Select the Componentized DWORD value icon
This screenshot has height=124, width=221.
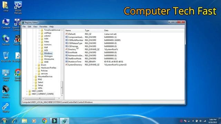pyautogui.click(x=67, y=37)
